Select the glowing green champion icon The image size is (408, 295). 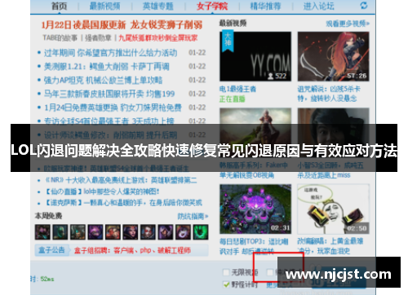201,232
